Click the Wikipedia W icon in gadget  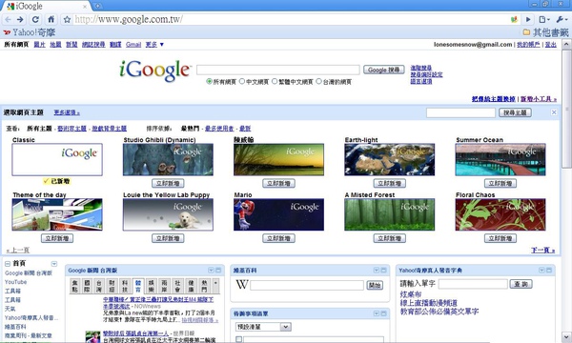(x=242, y=284)
